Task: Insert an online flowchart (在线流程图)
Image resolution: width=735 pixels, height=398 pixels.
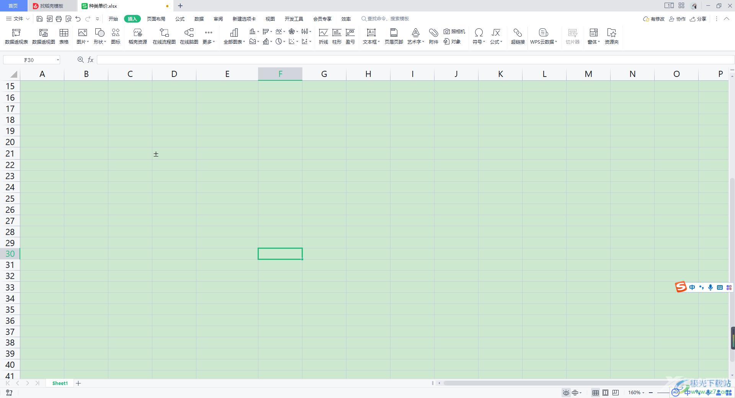Action: coord(164,36)
